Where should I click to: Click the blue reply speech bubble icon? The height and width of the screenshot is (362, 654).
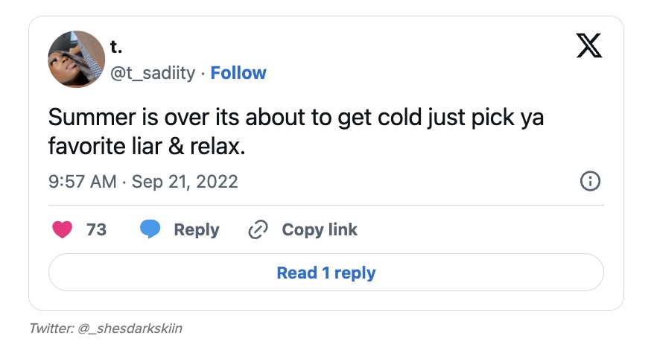click(x=150, y=230)
